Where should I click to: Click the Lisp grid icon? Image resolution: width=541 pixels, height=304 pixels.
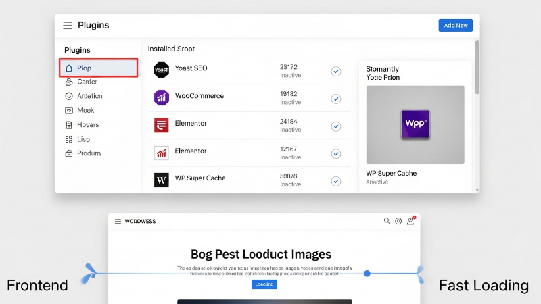69,139
